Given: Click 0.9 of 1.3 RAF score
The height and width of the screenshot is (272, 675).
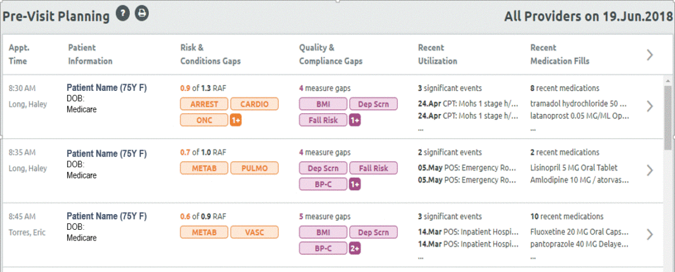Looking at the screenshot, I should pos(203,88).
